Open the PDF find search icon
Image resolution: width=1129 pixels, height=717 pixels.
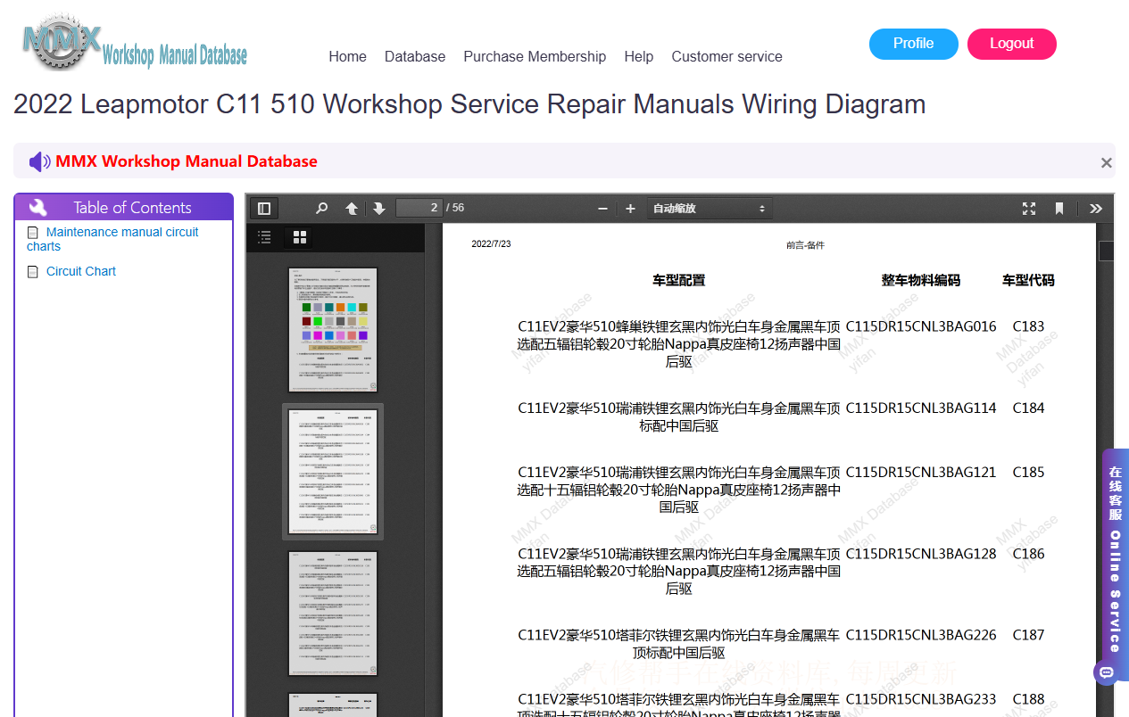[x=321, y=209]
